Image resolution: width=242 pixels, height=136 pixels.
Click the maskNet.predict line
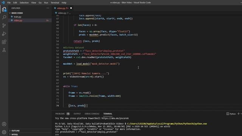pos(109,35)
